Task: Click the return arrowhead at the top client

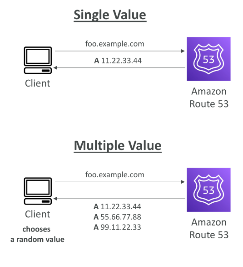Action: tap(55, 67)
